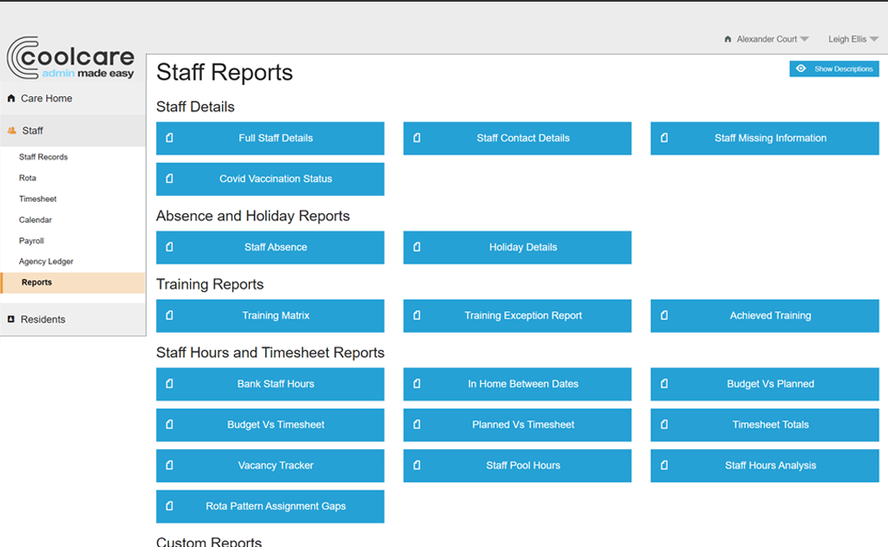
Task: Toggle Show Descriptions for the reports
Action: (x=833, y=68)
